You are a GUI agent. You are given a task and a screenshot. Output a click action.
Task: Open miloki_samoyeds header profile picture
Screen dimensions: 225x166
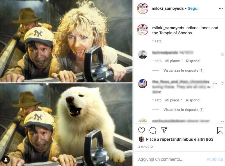coord(143,8)
